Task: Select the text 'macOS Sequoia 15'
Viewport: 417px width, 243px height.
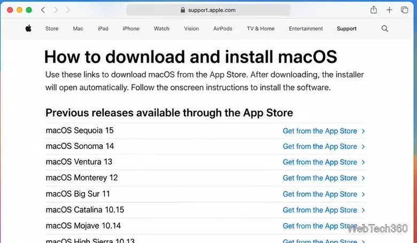Action: 80,130
